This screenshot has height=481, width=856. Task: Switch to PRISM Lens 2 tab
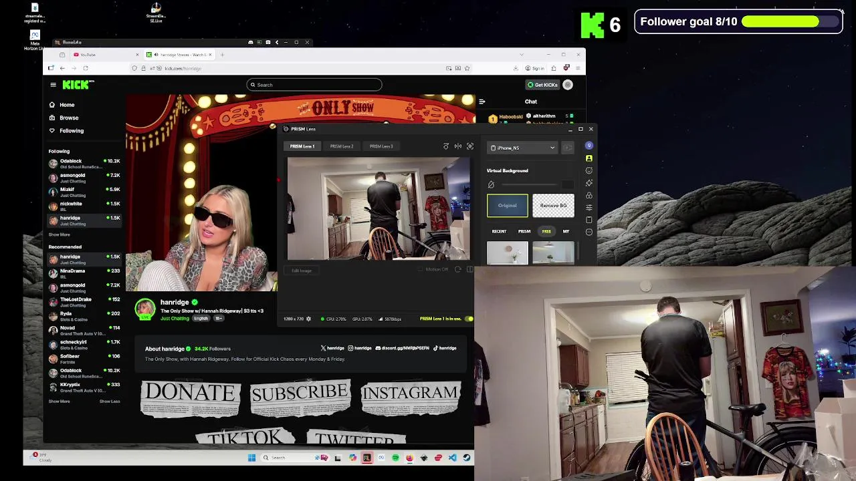(x=341, y=146)
